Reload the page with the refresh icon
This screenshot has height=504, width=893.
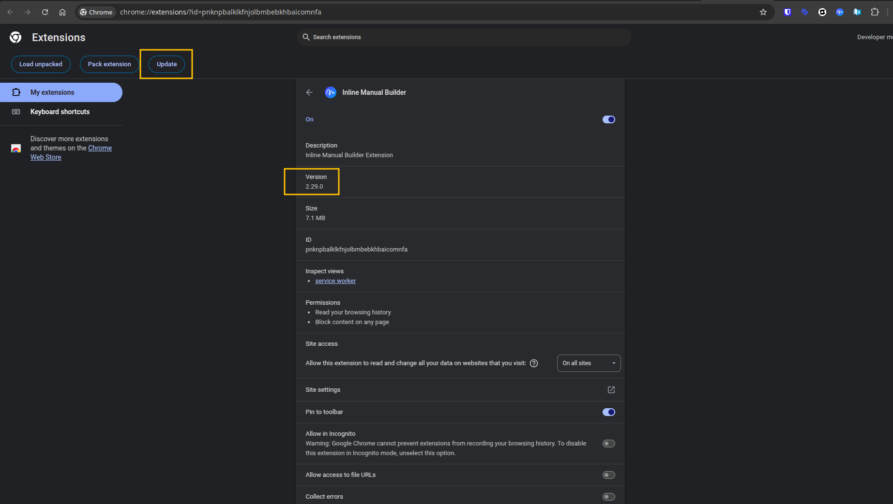tap(45, 12)
